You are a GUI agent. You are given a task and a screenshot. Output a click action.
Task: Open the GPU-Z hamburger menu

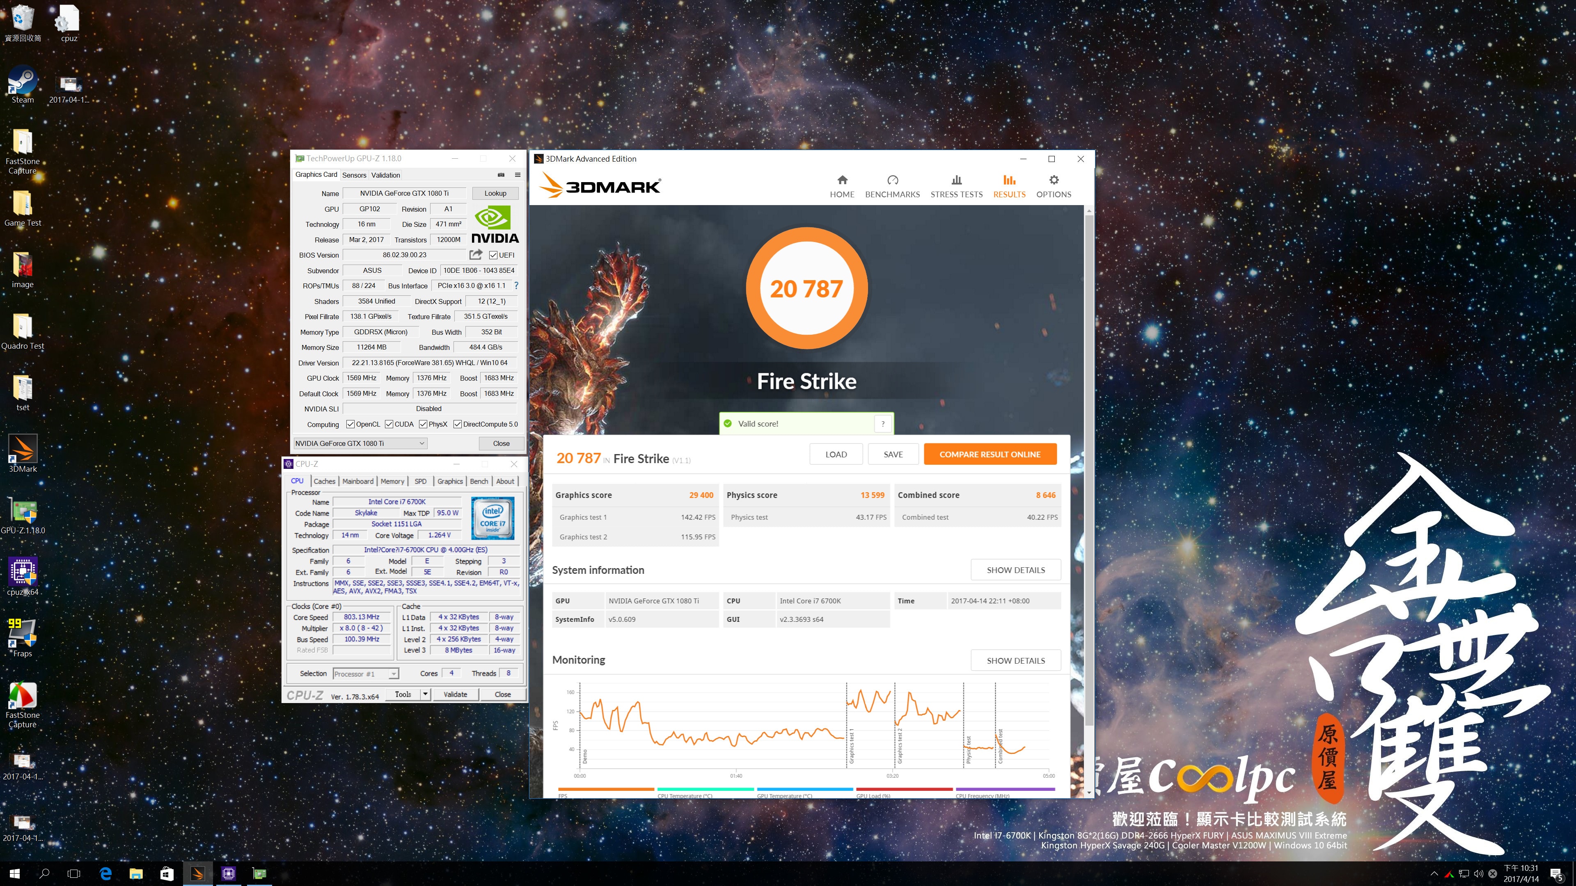[x=518, y=175]
